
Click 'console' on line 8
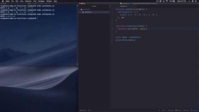[x=122, y=29]
